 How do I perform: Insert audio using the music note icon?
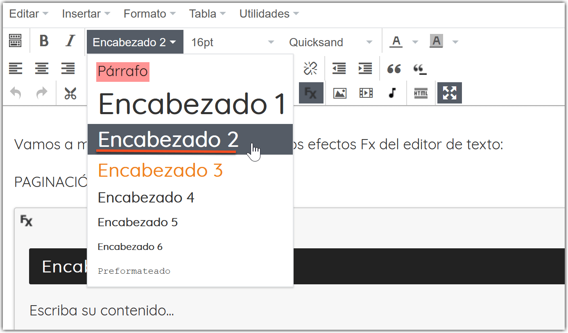(391, 92)
